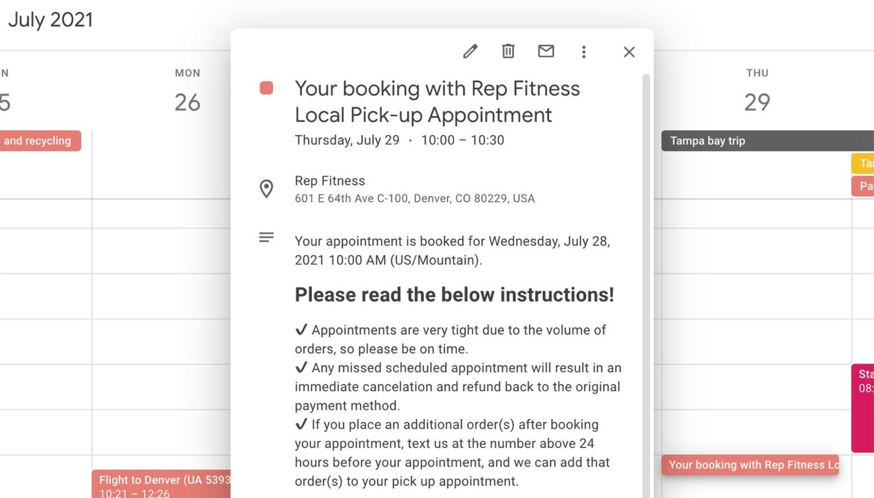Image resolution: width=874 pixels, height=498 pixels.
Task: Click the yellow event chip on Thursday
Action: 863,164
